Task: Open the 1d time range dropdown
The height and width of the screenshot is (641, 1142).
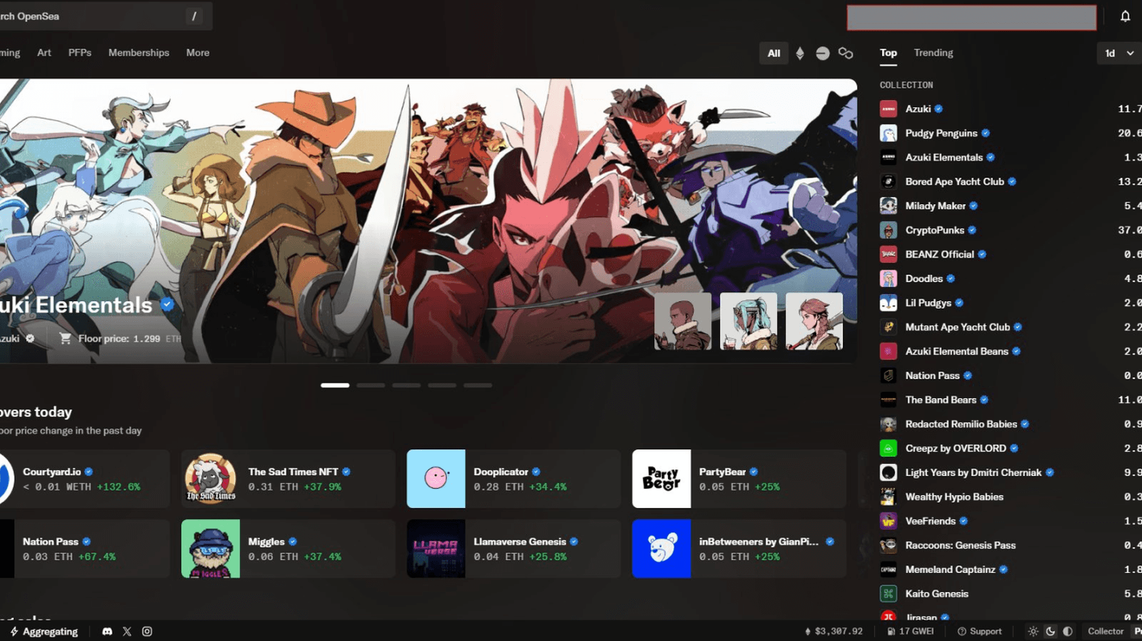Action: click(x=1117, y=53)
